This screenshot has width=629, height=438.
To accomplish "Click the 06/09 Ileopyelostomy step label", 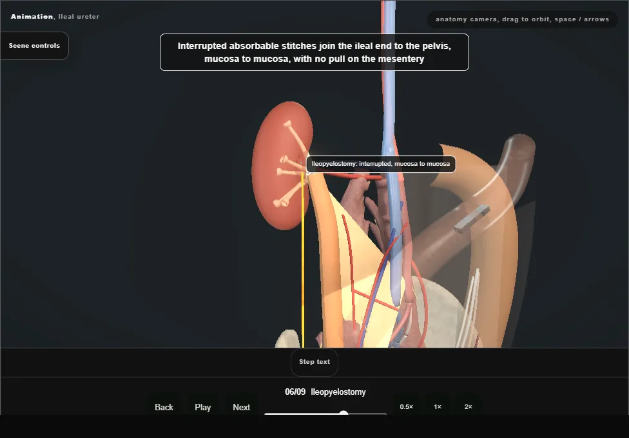I will [x=325, y=392].
